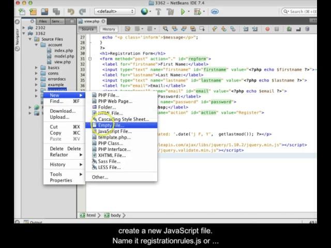Image resolution: width=331 pixels, height=248 pixels.
Task: Click Download... in context menu
Action: pos(64,111)
